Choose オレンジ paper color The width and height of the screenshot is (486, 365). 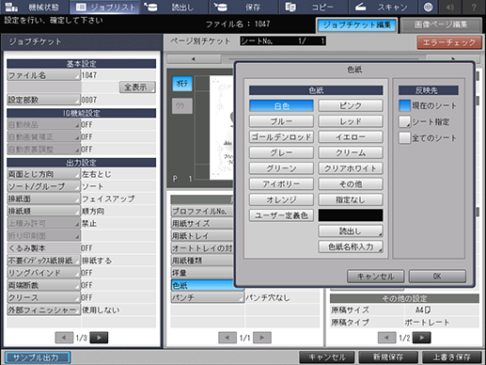point(281,199)
